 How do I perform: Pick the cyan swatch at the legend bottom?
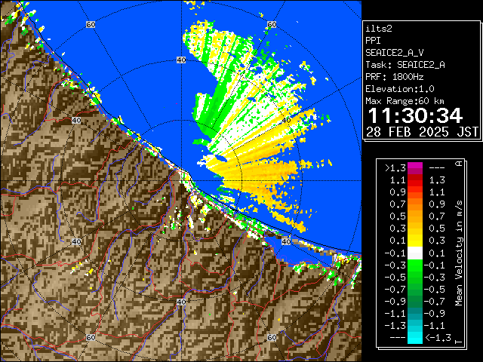415,340
